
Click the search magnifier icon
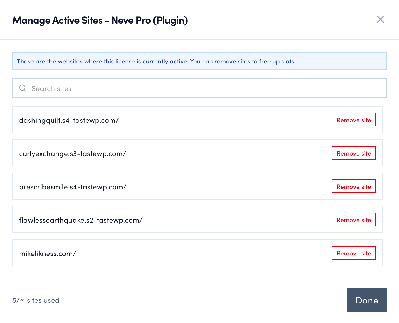click(23, 88)
